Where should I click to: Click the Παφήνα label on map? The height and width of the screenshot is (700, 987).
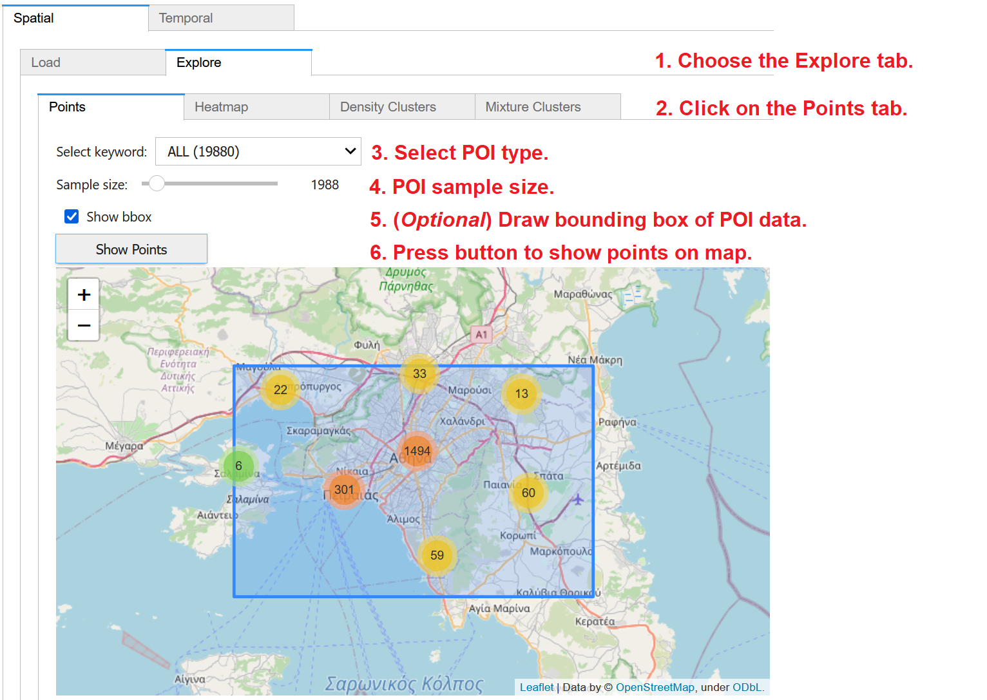tap(617, 422)
